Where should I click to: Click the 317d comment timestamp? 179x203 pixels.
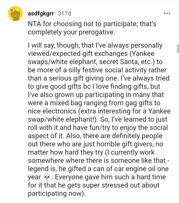click(x=65, y=13)
